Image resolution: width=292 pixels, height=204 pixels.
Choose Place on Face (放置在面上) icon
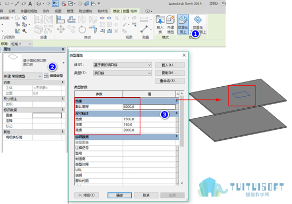coord(183,25)
